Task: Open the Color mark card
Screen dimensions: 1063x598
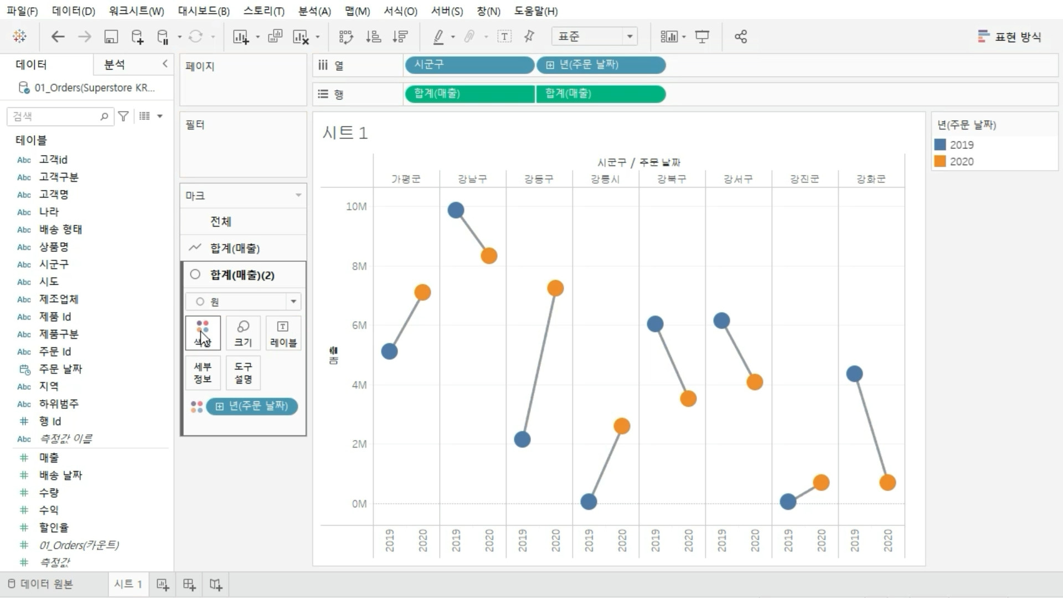Action: tap(203, 333)
